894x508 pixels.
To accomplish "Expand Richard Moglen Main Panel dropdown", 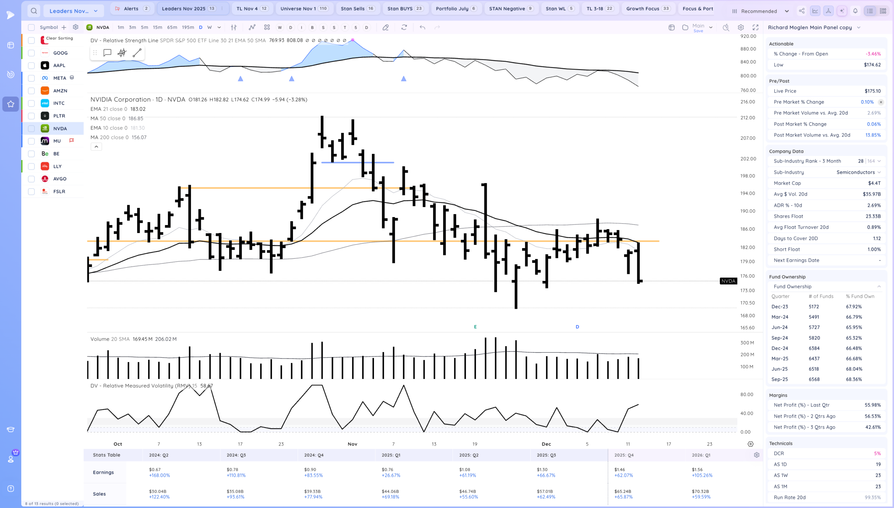I will click(859, 28).
